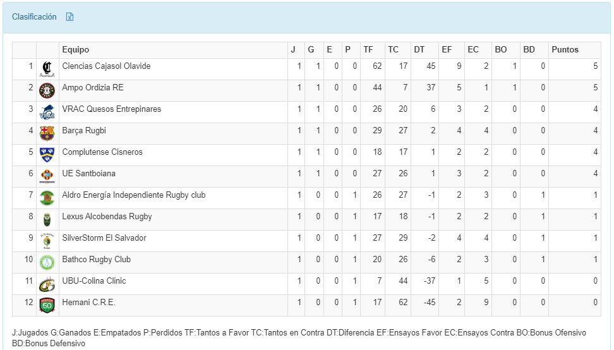This screenshot has width=614, height=350.
Task: Click the UBU-Colina Clinic team logo
Action: pyautogui.click(x=47, y=284)
